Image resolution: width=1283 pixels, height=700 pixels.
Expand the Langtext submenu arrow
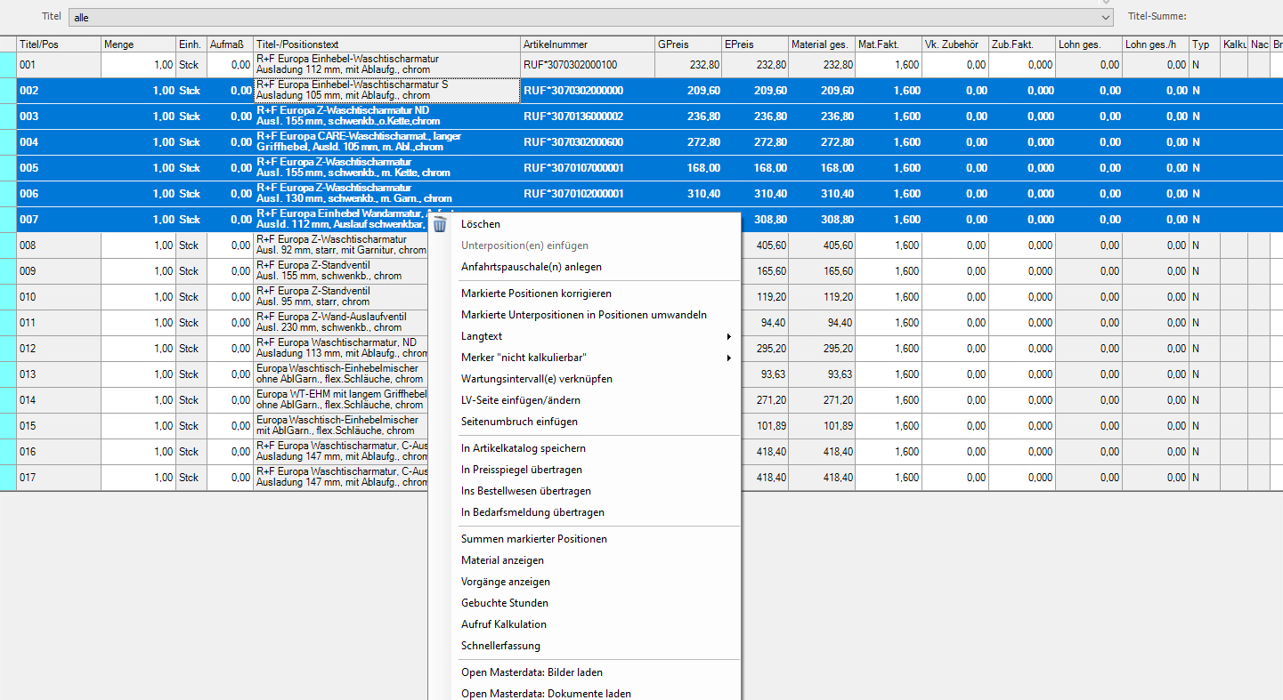click(729, 336)
